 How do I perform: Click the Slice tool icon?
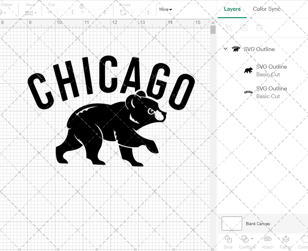point(228,239)
